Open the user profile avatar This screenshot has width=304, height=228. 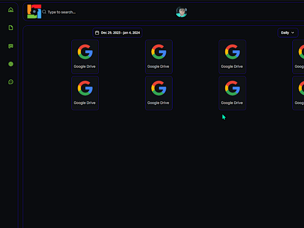coord(182,12)
